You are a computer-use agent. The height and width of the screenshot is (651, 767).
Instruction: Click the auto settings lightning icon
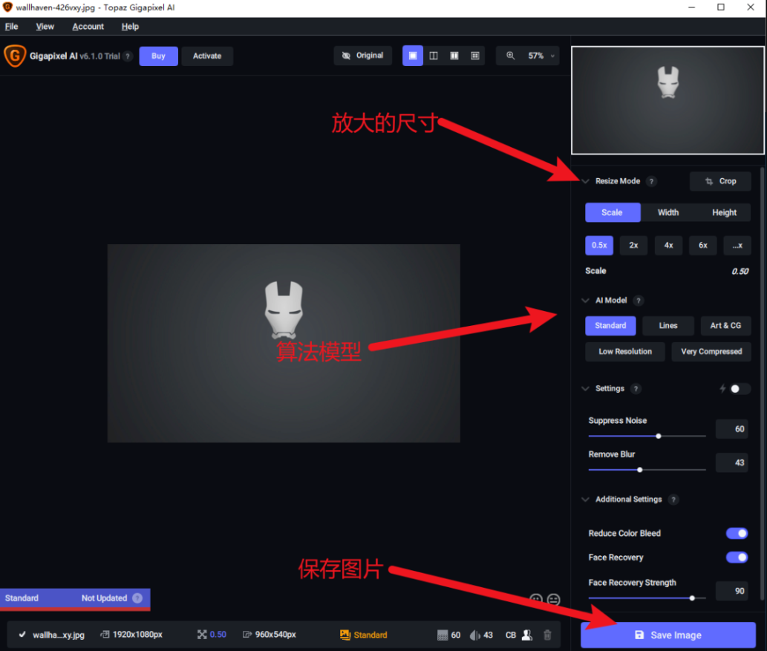722,389
